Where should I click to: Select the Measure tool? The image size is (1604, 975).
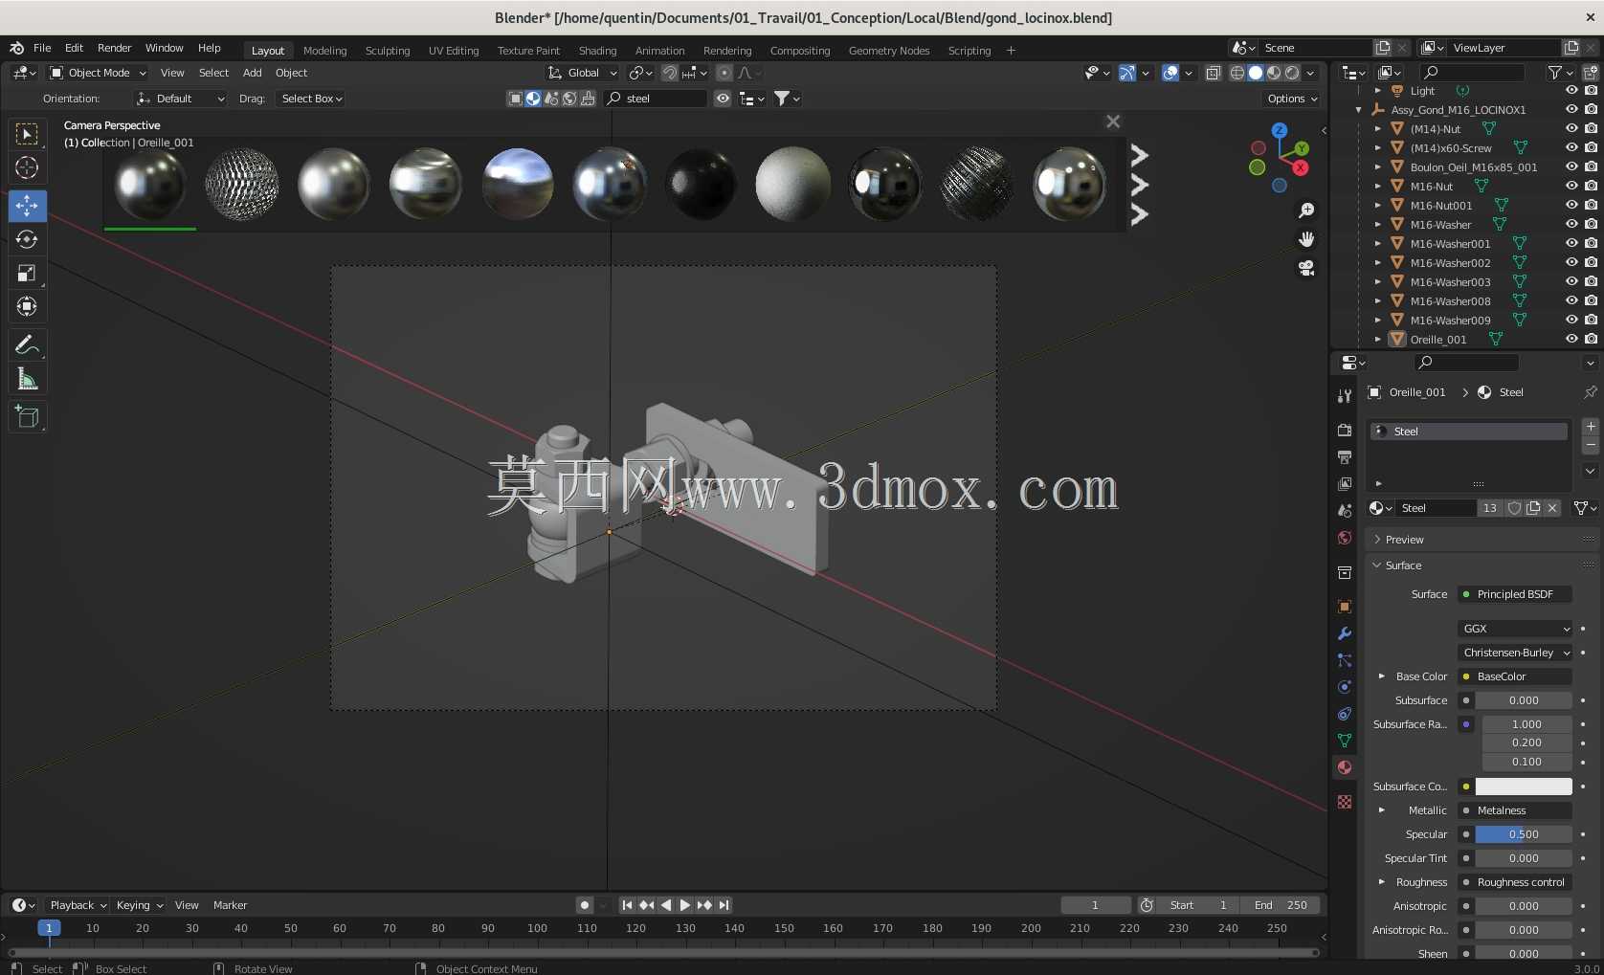coord(27,379)
